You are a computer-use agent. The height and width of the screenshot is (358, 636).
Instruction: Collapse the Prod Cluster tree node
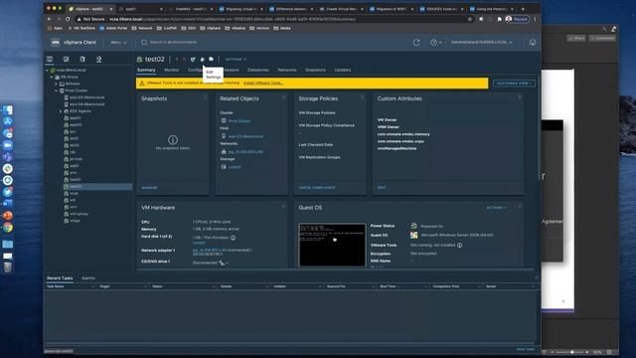57,90
